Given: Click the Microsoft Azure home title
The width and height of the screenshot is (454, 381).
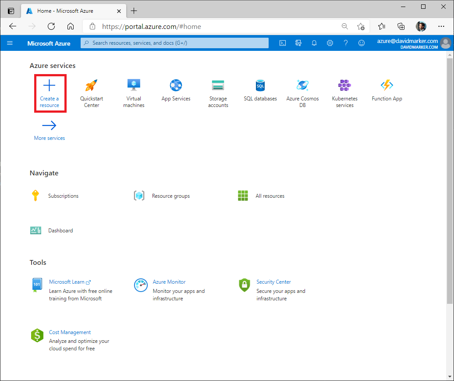Looking at the screenshot, I should [49, 43].
